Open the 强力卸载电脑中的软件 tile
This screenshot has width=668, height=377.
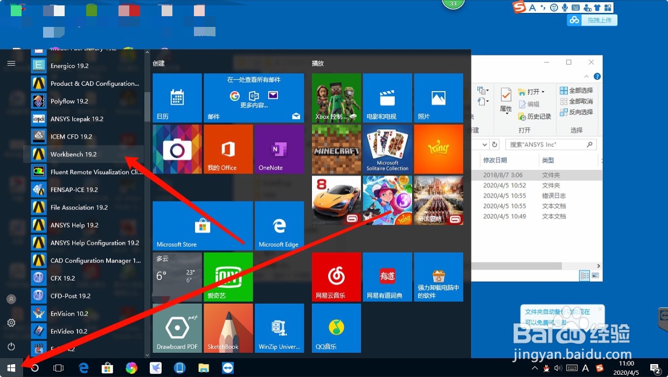(x=439, y=277)
